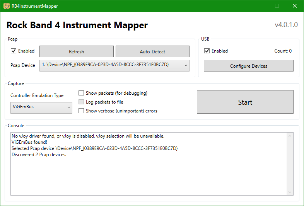Minimize the RB4InstrumentMapper window
Viewport: 304px width, 206px height.
click(260, 6)
